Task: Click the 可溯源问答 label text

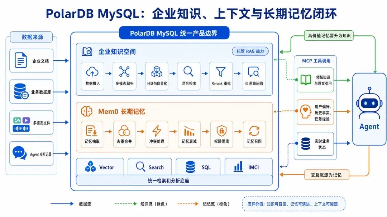Action: 254,84
